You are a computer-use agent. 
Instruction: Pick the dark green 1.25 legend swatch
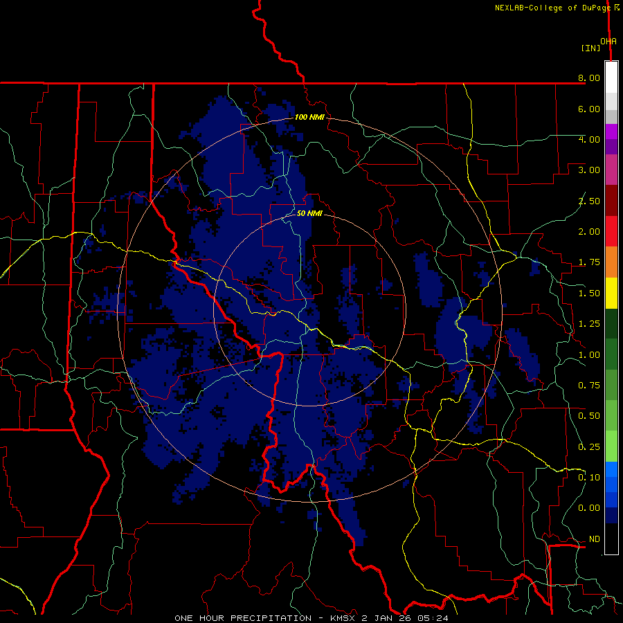point(611,324)
